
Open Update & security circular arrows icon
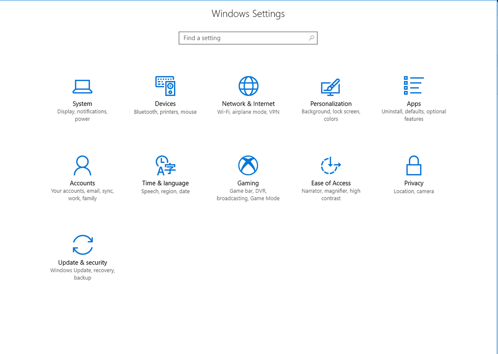[x=83, y=244]
